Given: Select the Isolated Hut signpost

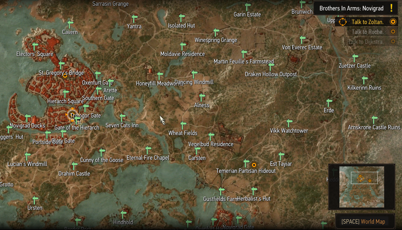Looking at the screenshot, I should 182,18.
